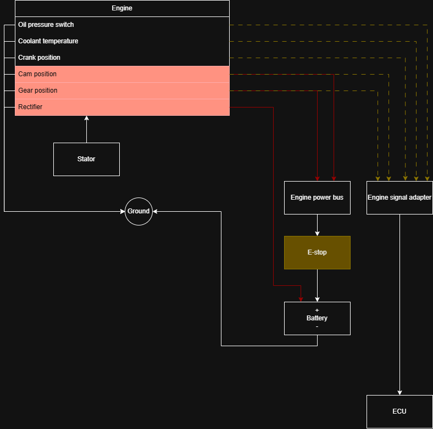Click the ECU block
433x429 pixels.
[x=399, y=411]
